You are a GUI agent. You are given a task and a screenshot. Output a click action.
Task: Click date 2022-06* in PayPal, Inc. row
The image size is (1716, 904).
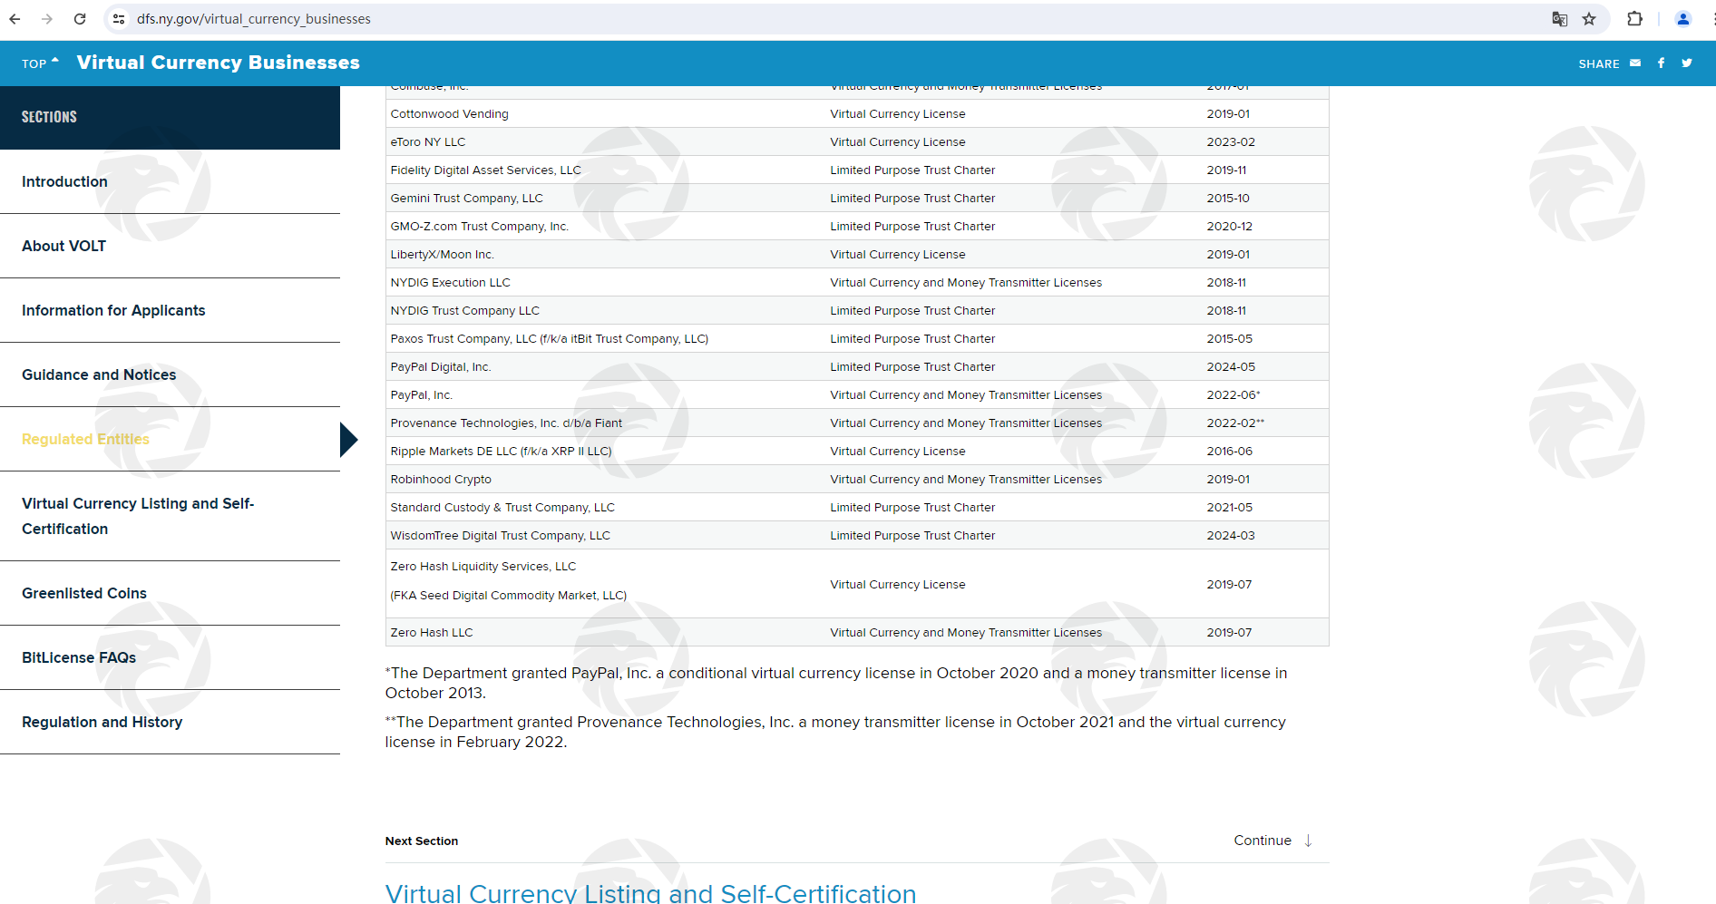tap(1233, 395)
